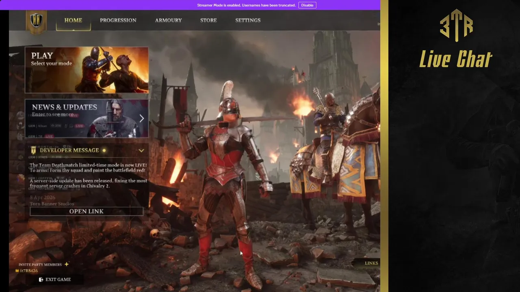Open the NEWS & UPDATES banner

point(87,118)
